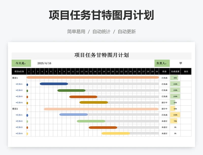The image size is (203, 155).
Task: Open 任务04 link under 项目1
Action: click(19, 103)
